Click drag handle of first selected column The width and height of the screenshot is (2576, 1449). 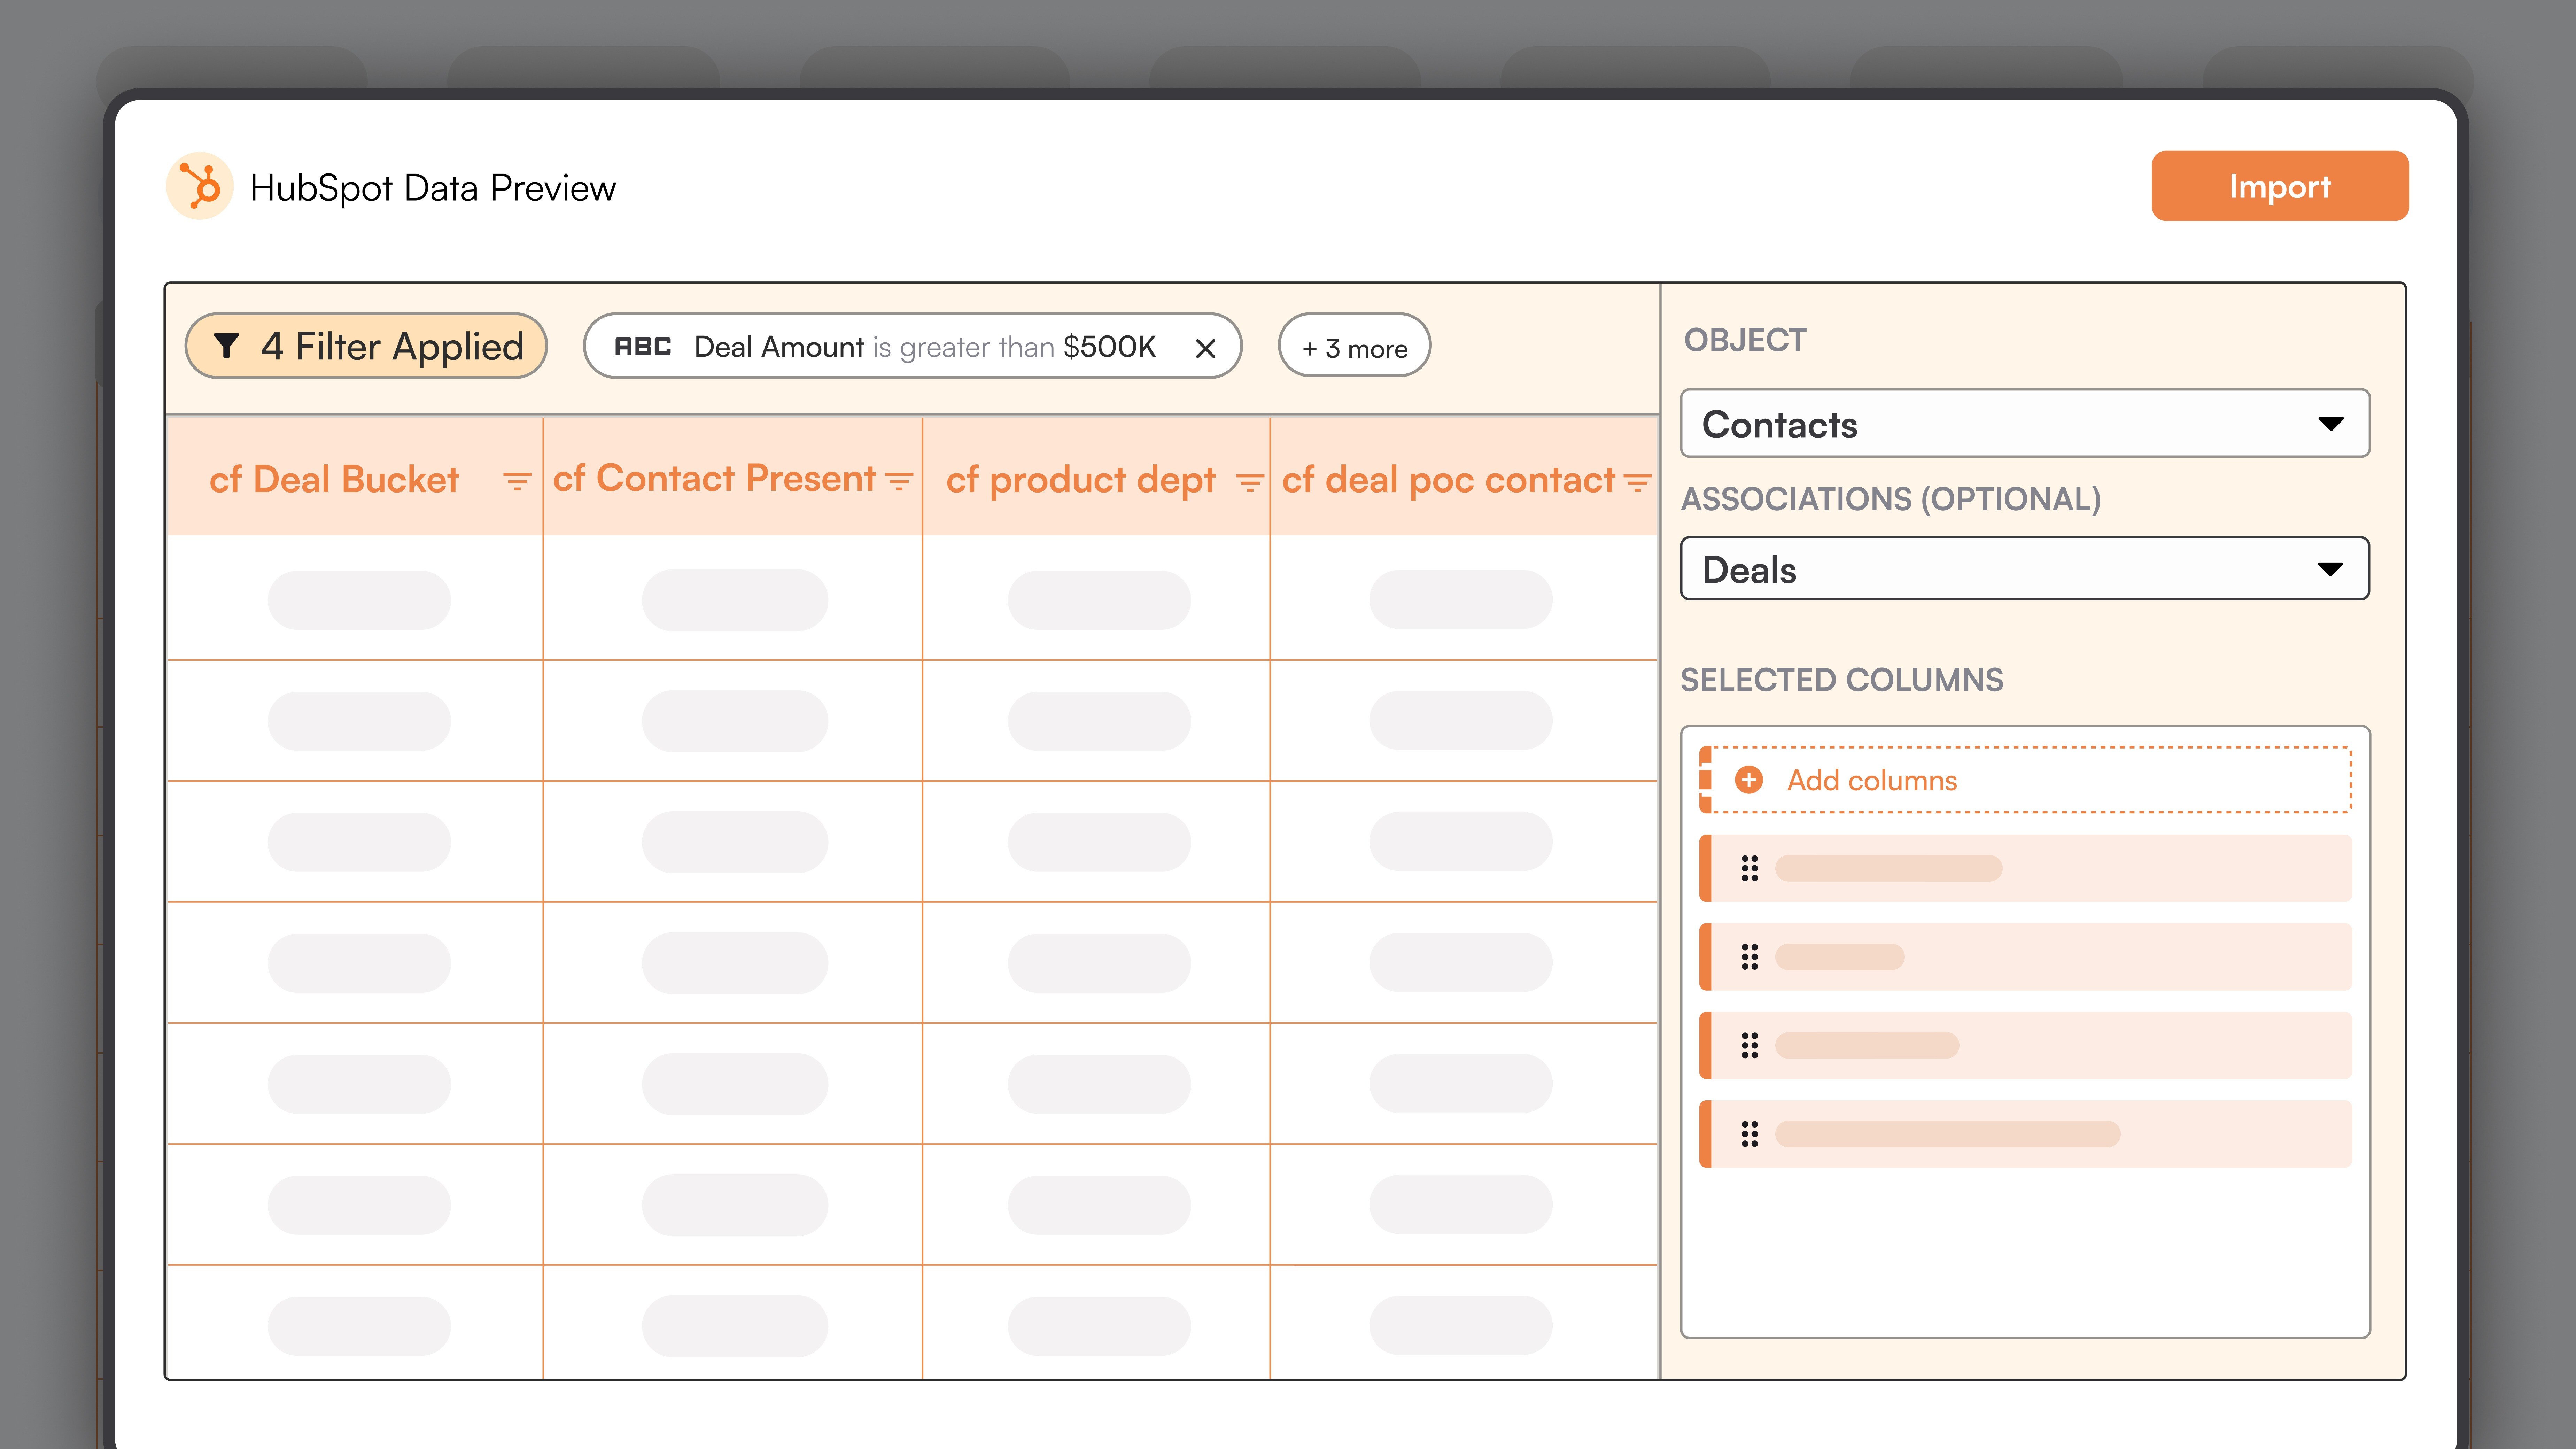click(1749, 868)
